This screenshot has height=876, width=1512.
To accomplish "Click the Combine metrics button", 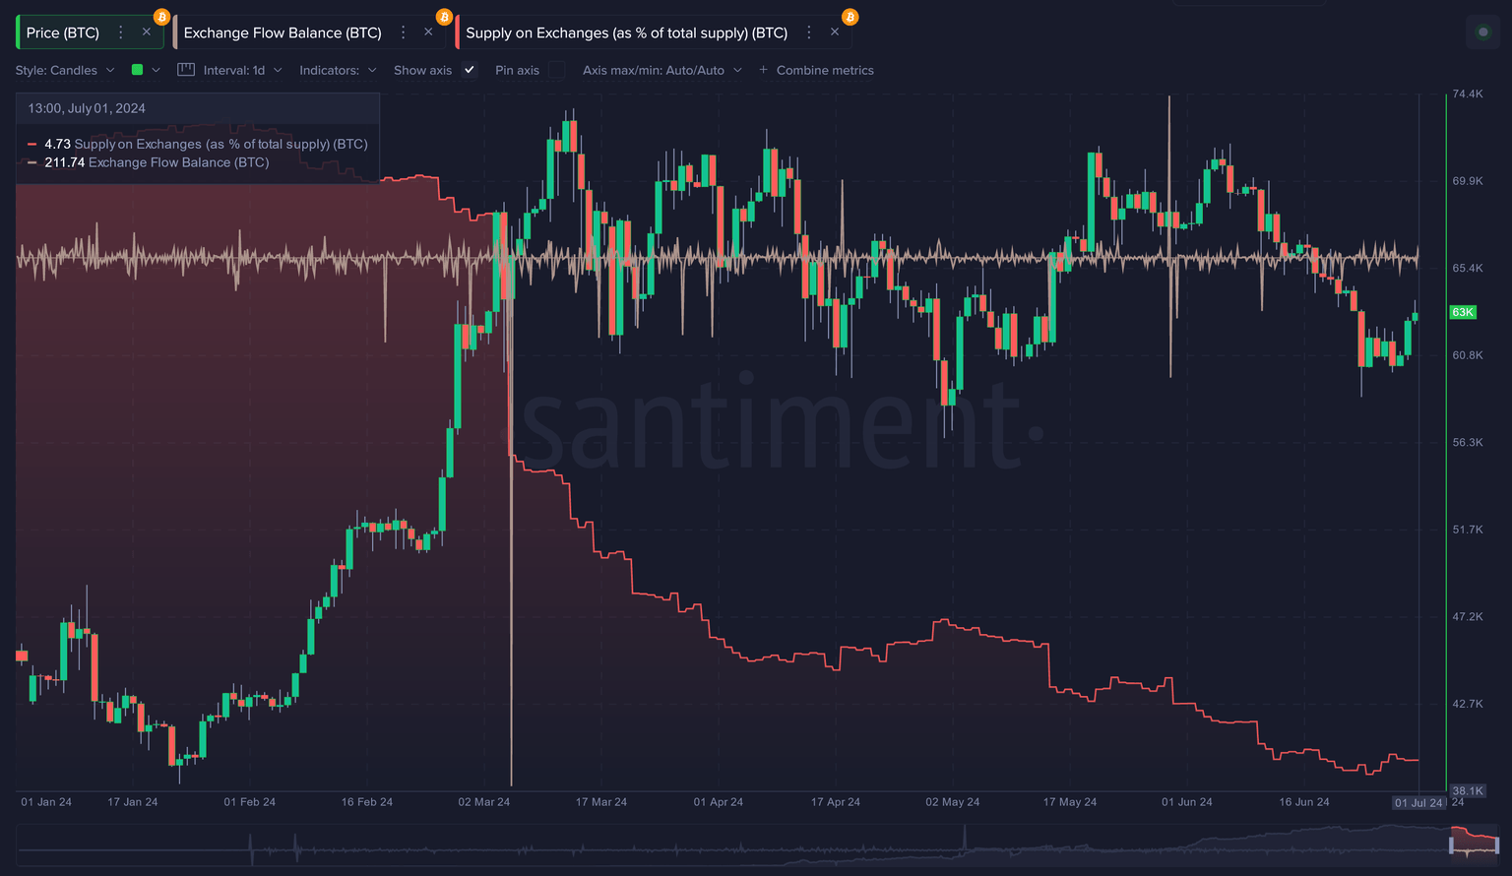I will point(824,69).
